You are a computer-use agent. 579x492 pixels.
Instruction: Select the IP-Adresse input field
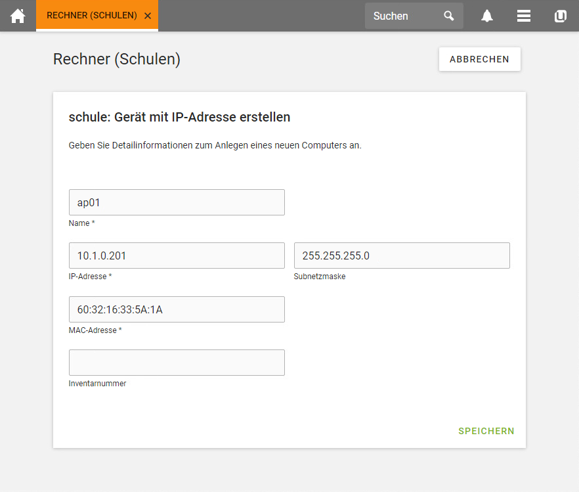[x=177, y=256]
